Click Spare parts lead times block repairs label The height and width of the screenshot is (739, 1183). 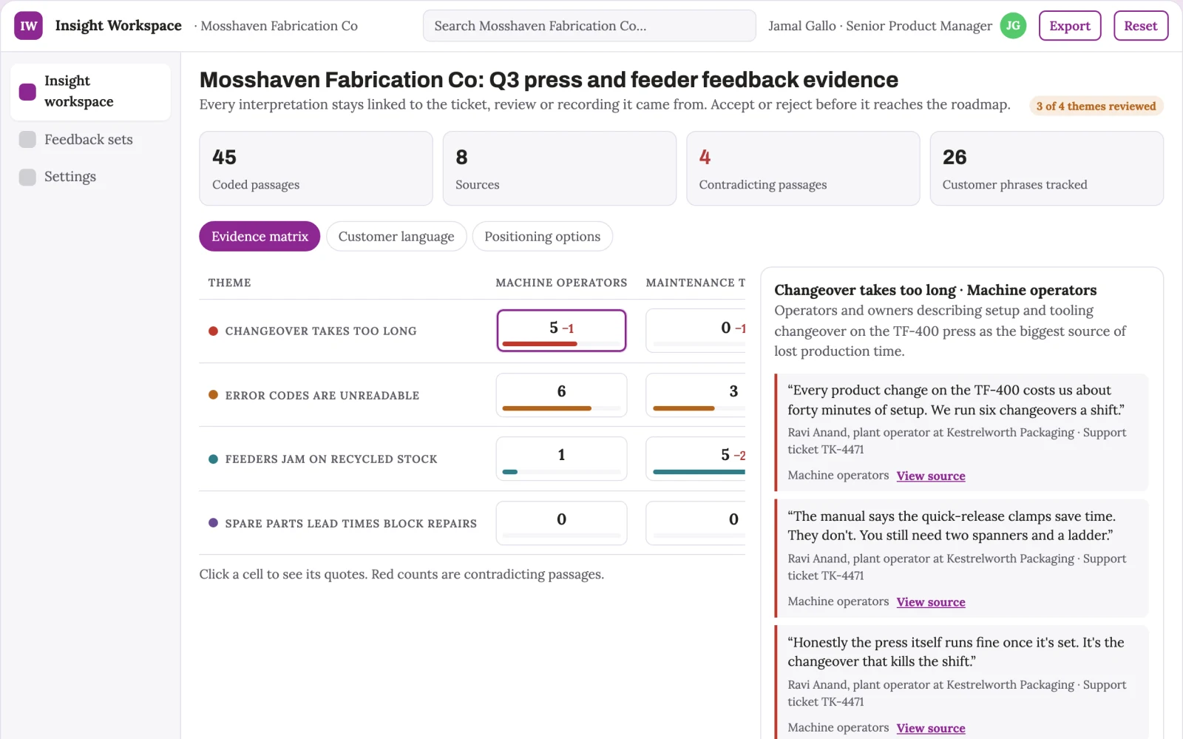(x=351, y=524)
